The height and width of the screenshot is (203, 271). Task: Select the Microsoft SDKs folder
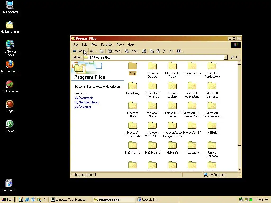tap(152, 110)
